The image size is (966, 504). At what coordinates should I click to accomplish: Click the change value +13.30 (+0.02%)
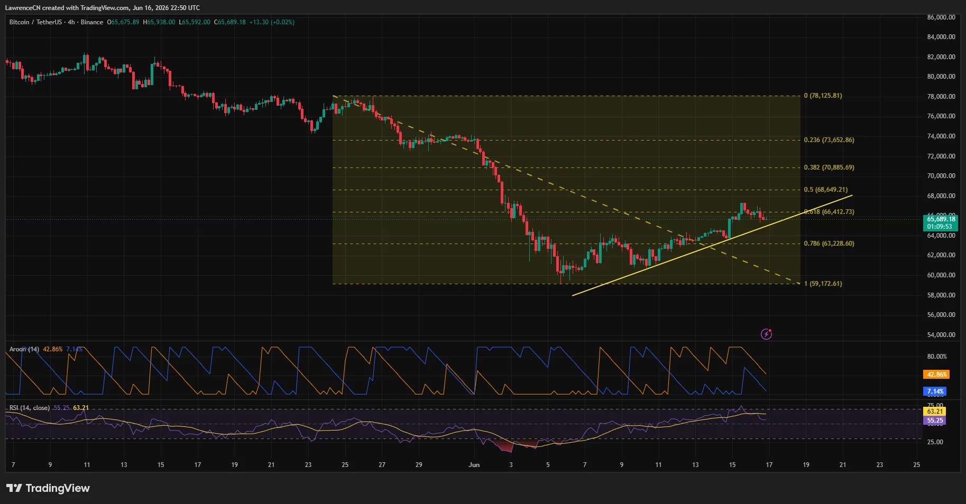coord(272,22)
